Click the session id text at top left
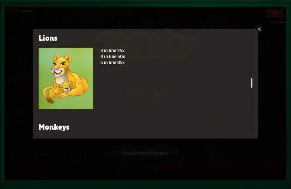 pyautogui.click(x=20, y=11)
